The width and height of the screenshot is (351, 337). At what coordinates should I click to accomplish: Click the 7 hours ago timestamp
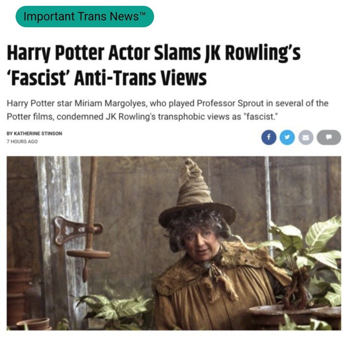tap(22, 141)
